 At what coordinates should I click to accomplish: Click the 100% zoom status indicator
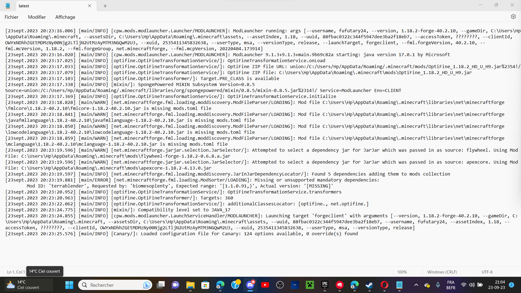402,272
